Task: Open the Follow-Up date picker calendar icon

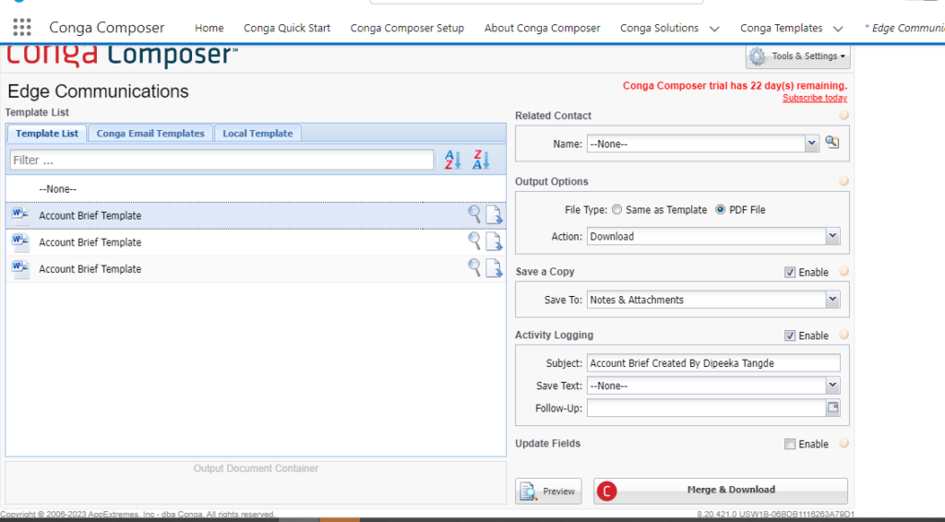Action: [833, 408]
